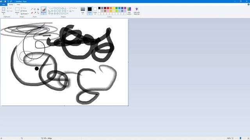The image size is (250, 140).
Task: Choose the Rectangle shape
Action: [x=57, y=8]
